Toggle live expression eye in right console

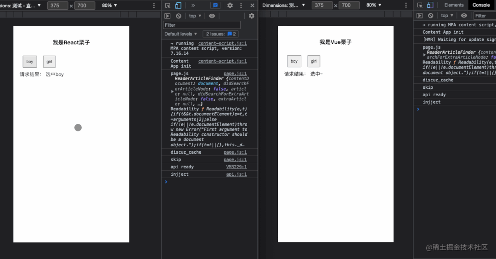[464, 16]
